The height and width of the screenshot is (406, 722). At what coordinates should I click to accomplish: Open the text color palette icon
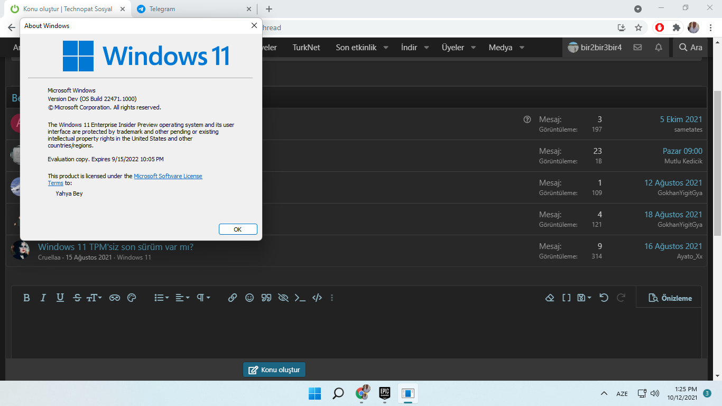pos(132,298)
